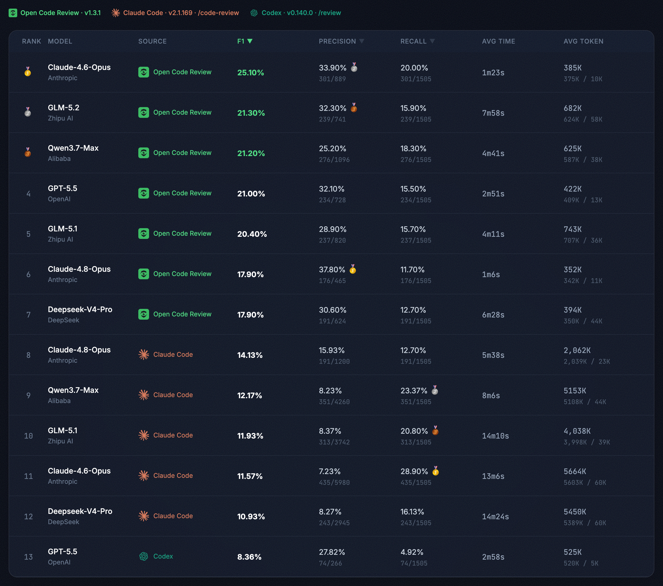Click the RANK column header
This screenshot has width=663, height=586.
pos(31,41)
